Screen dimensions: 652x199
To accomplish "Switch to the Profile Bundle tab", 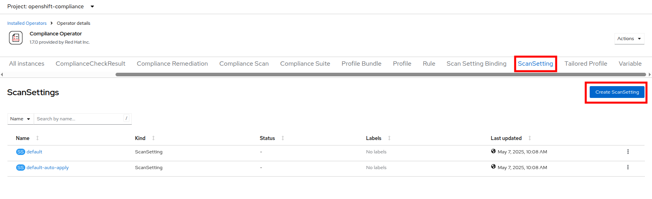I will pyautogui.click(x=361, y=64).
